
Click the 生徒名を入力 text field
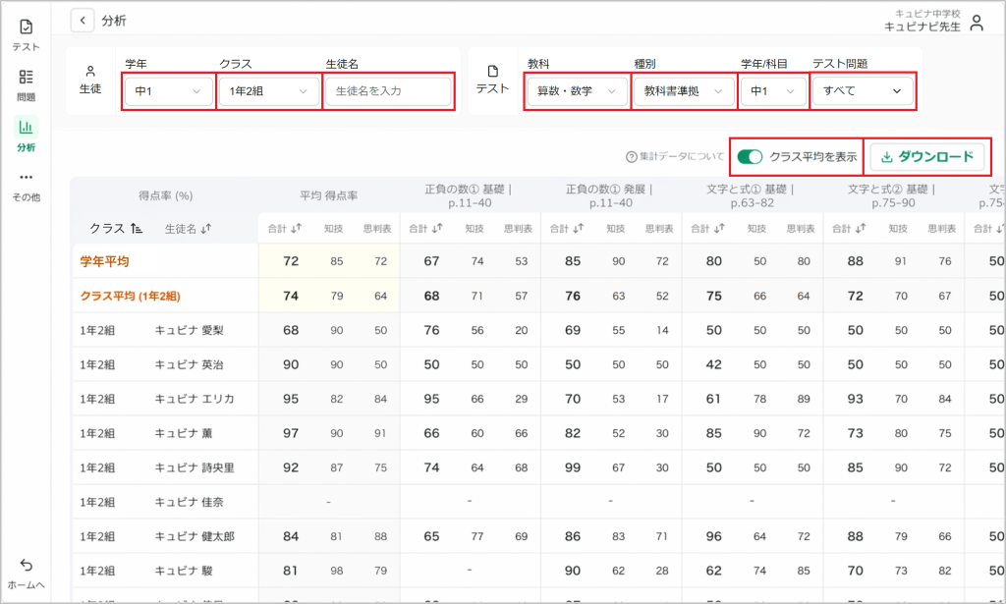[388, 91]
